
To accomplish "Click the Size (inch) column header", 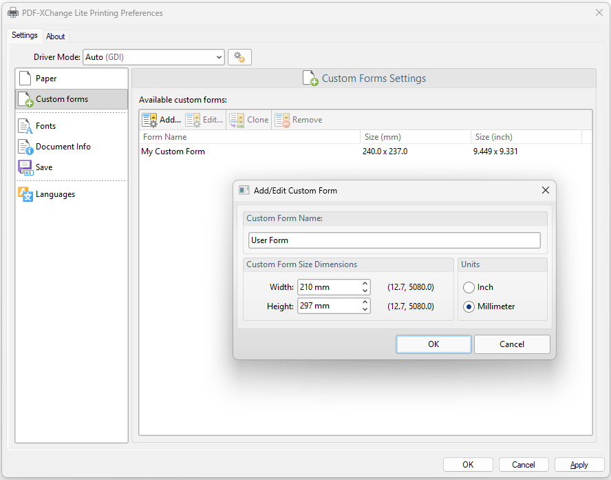I will [526, 137].
